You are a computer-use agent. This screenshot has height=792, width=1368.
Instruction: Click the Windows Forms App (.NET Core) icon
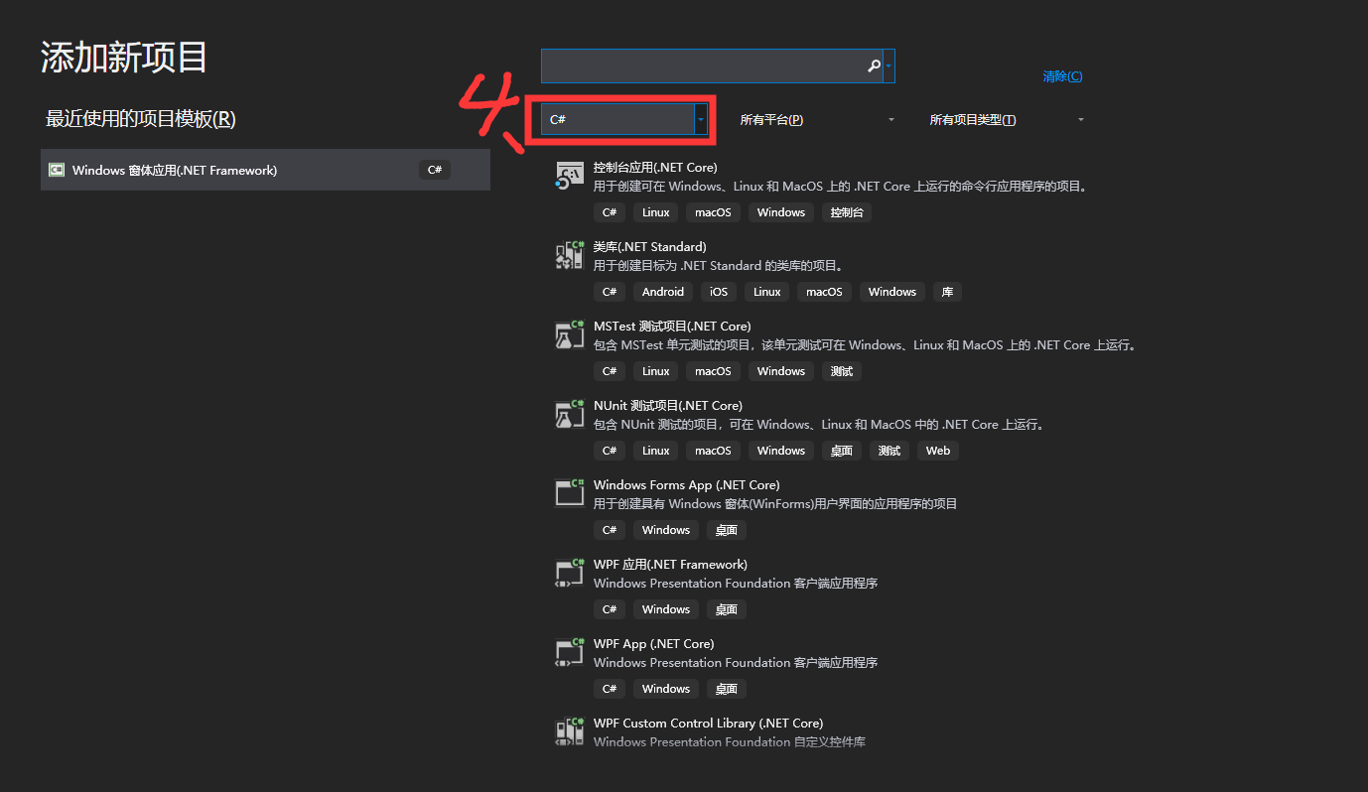point(568,493)
